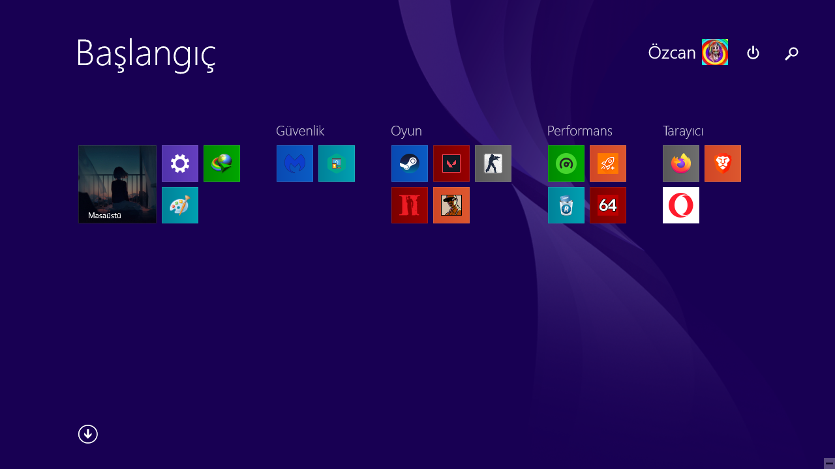Click the Güvenlik group heading
The image size is (835, 469).
pos(300,131)
